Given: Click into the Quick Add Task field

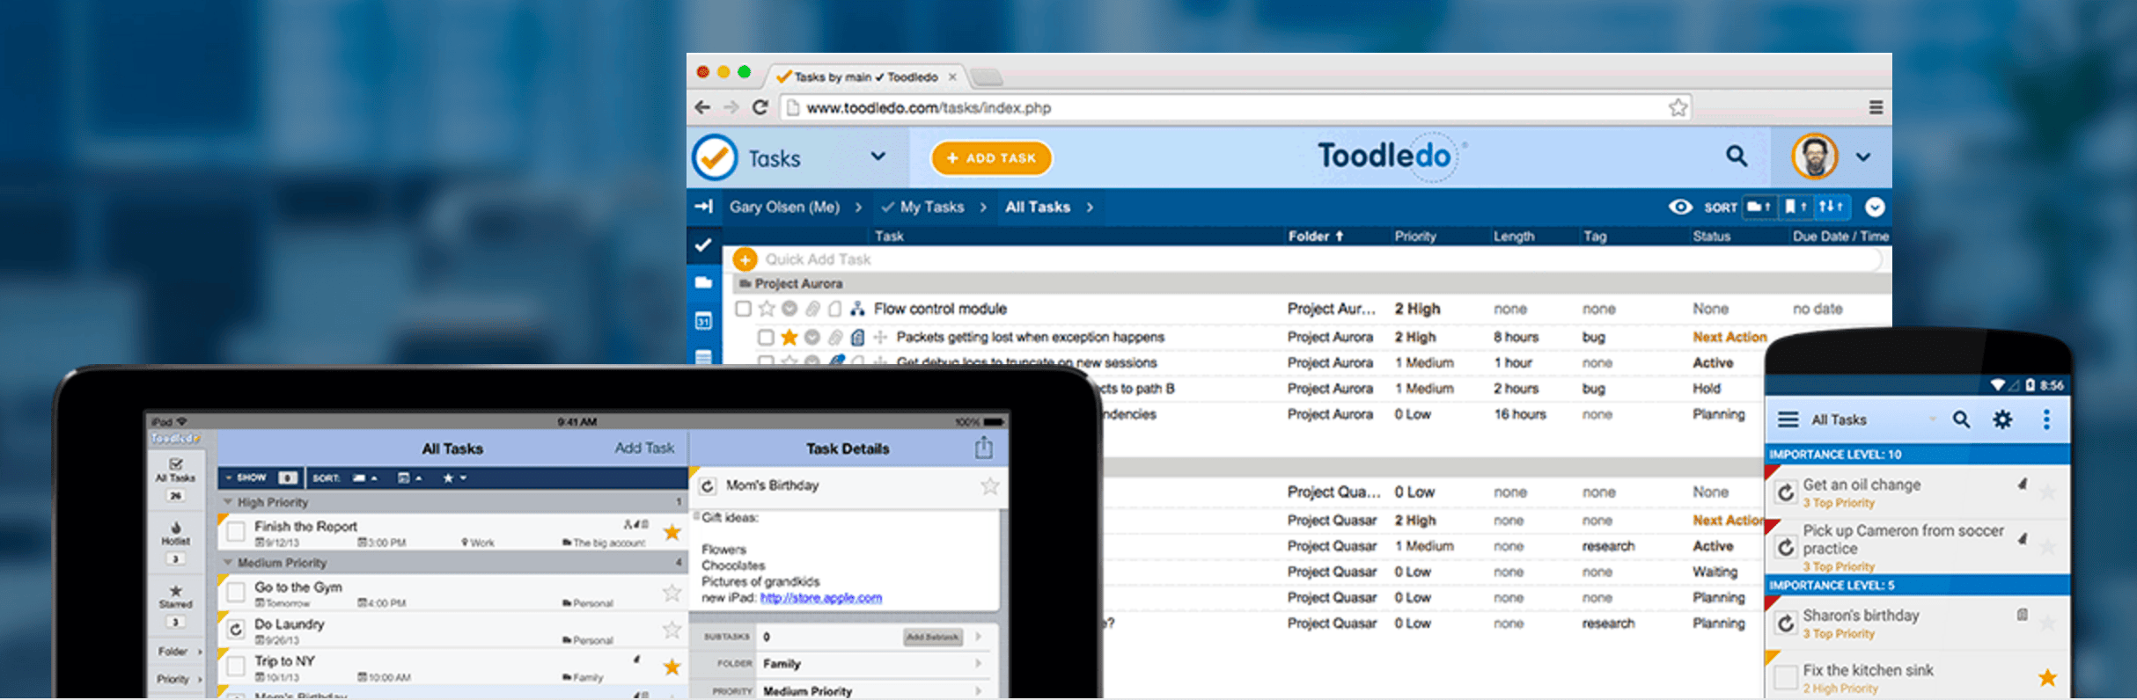Looking at the screenshot, I should coord(880,259).
